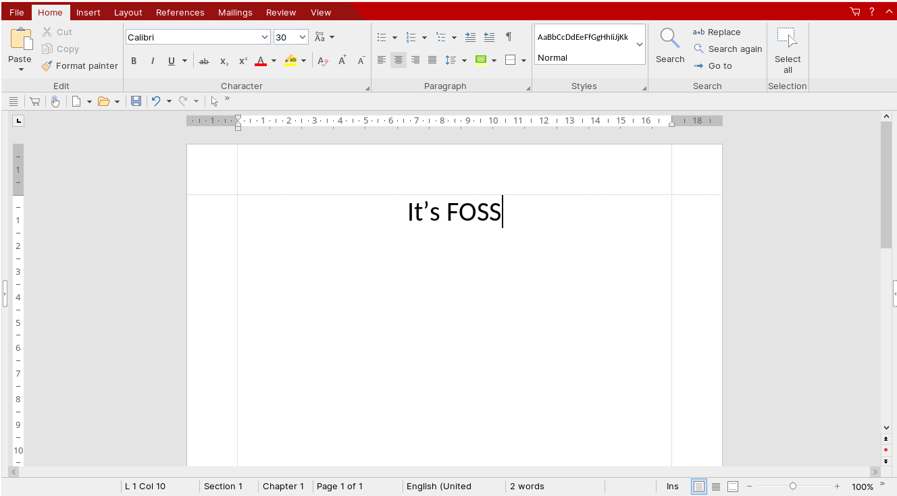Click the Ins insert mode indicator

tap(672, 486)
